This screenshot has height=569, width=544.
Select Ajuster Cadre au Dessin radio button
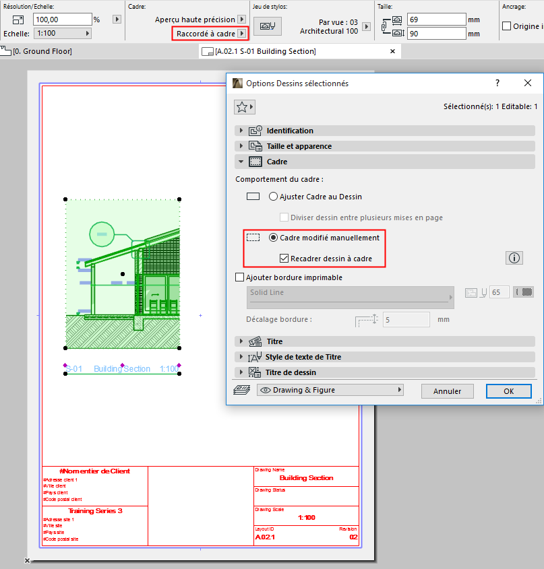[273, 197]
